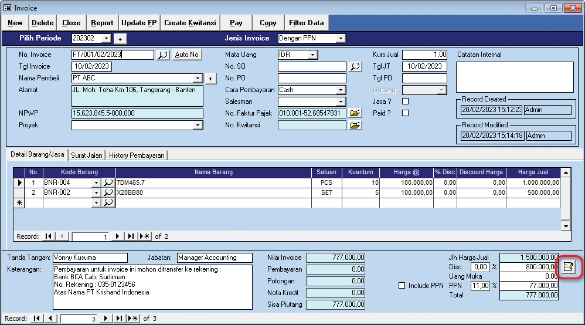Click the Keterangan text field
The width and height of the screenshot is (585, 325).
tap(152, 286)
